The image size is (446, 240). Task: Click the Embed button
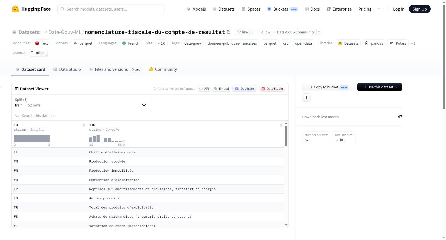pyautogui.click(x=221, y=89)
